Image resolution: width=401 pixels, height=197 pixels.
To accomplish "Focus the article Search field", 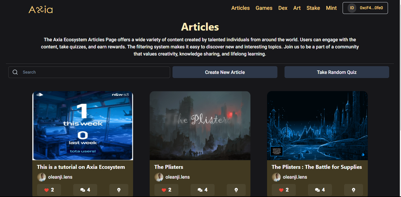I will pyautogui.click(x=89, y=72).
